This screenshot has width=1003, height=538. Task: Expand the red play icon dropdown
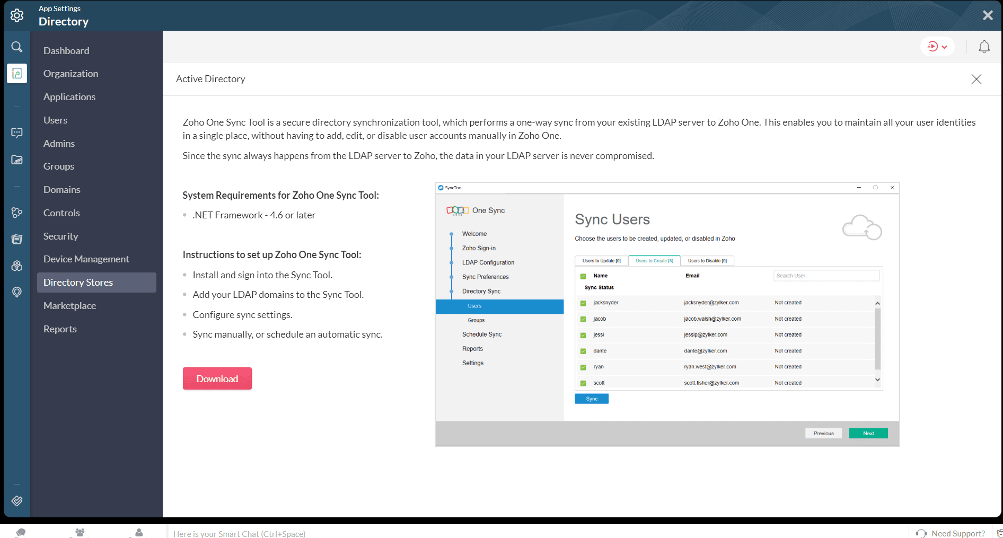point(937,47)
